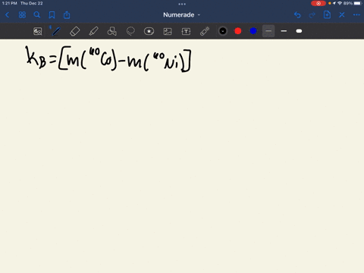
Task: Select the Lasso tool
Action: click(130, 31)
